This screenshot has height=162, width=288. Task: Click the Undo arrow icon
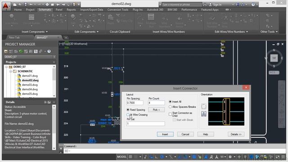coord(31,4)
